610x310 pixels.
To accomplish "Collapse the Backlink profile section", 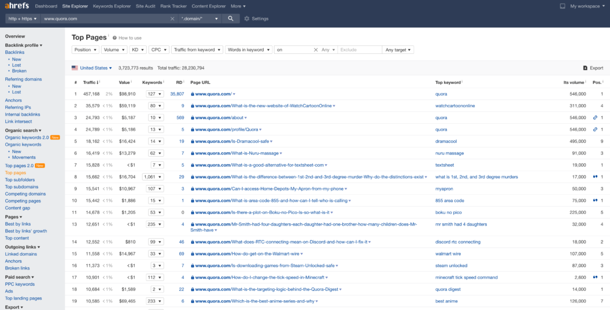I will 24,45.
